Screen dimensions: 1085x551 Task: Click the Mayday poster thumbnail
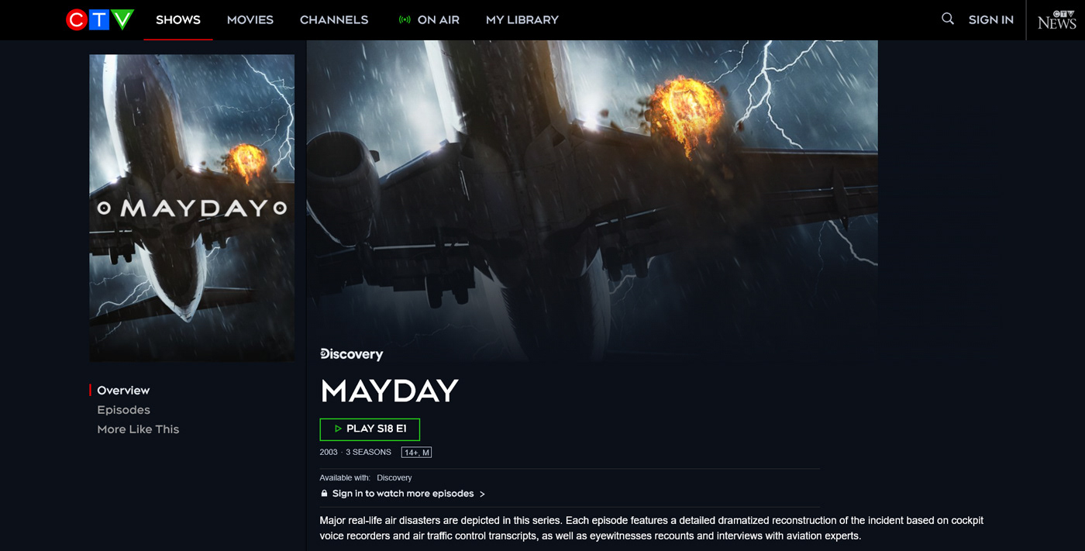(x=192, y=208)
